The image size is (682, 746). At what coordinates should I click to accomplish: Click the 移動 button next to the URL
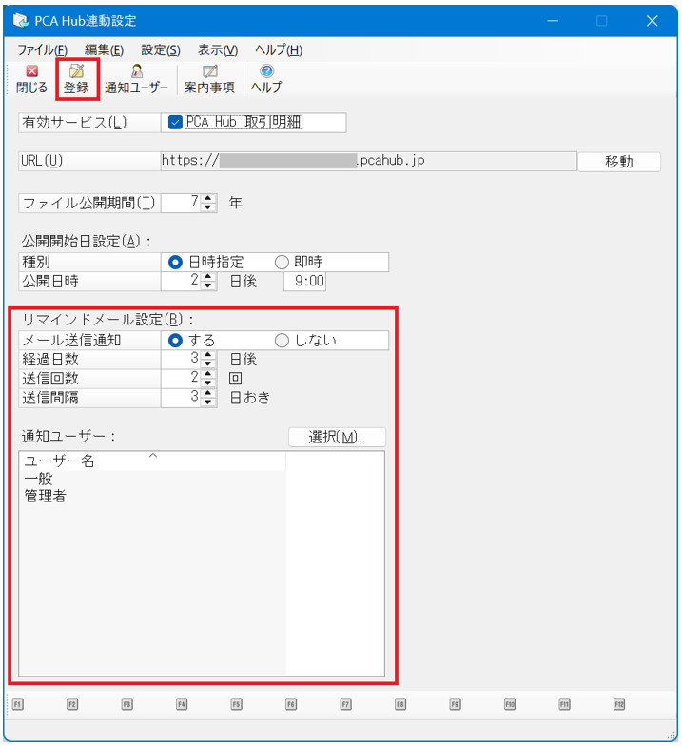618,162
